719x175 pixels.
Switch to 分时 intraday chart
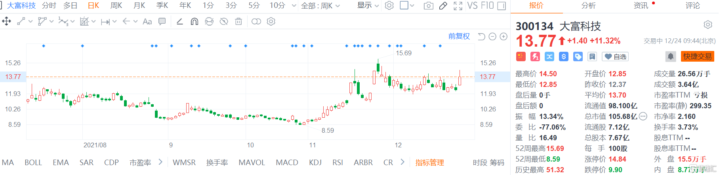49,6
